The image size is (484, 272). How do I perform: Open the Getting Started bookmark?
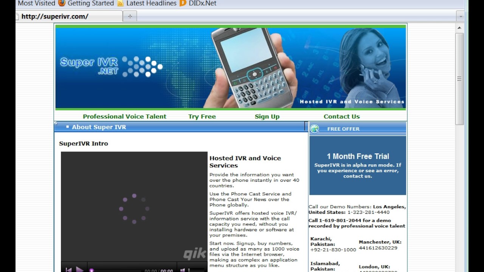[x=90, y=3]
